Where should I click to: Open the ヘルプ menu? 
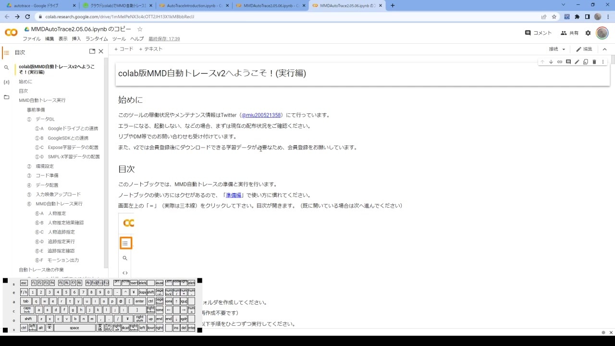click(x=137, y=39)
